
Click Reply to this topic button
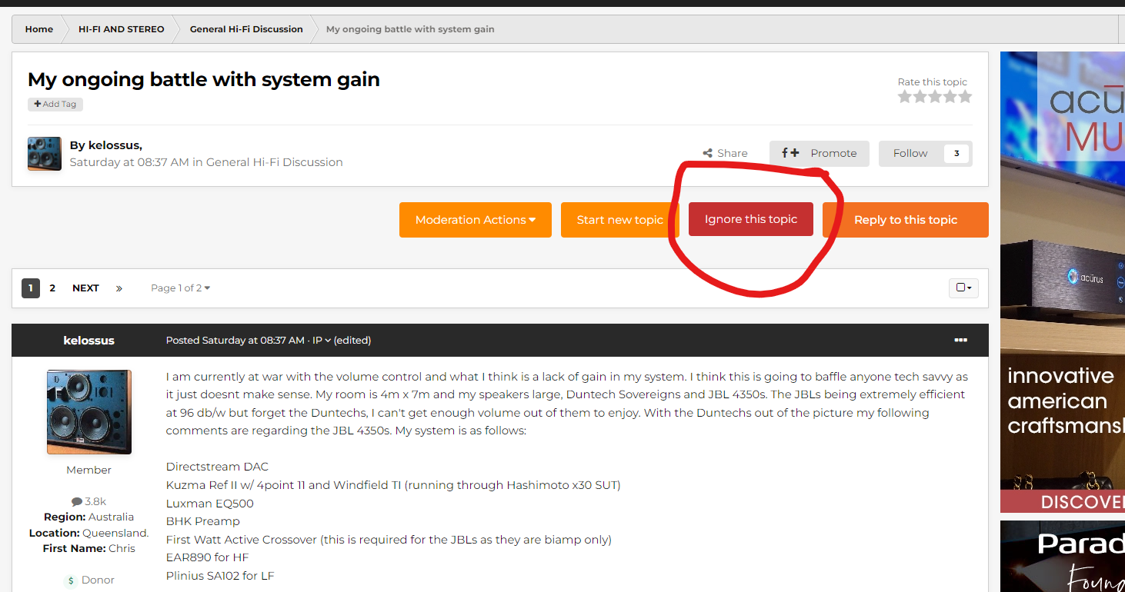pos(905,220)
